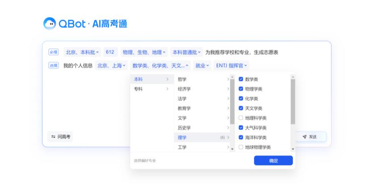Uncheck the 海洋科学类 checkbox
Viewport: 370px width, 189px height.
tap(241, 137)
